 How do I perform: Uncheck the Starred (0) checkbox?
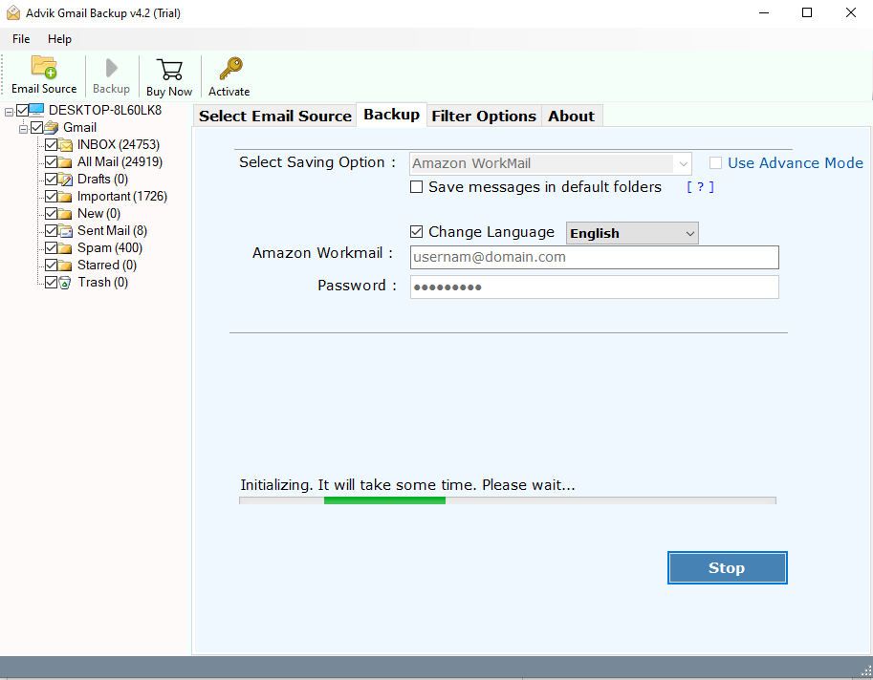pyautogui.click(x=52, y=266)
